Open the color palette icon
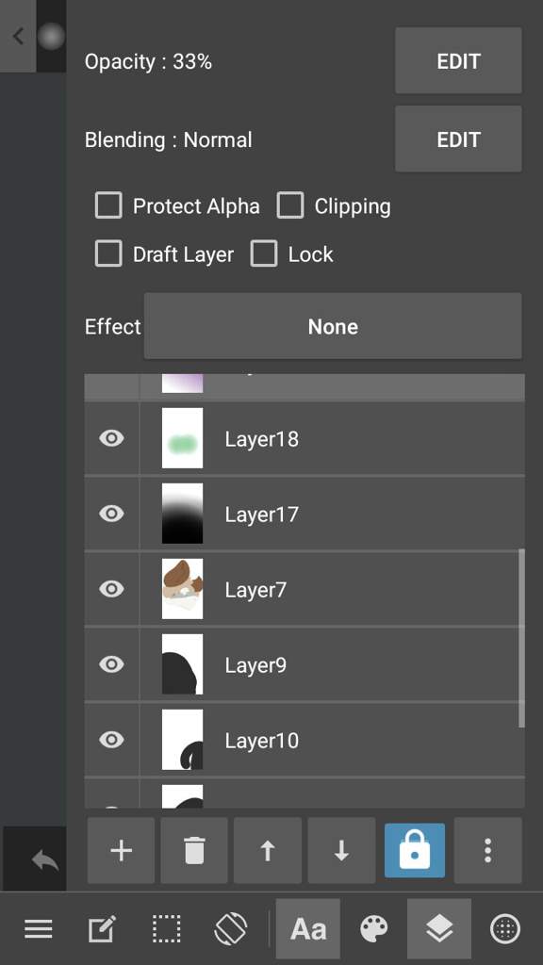543x965 pixels. tap(373, 928)
